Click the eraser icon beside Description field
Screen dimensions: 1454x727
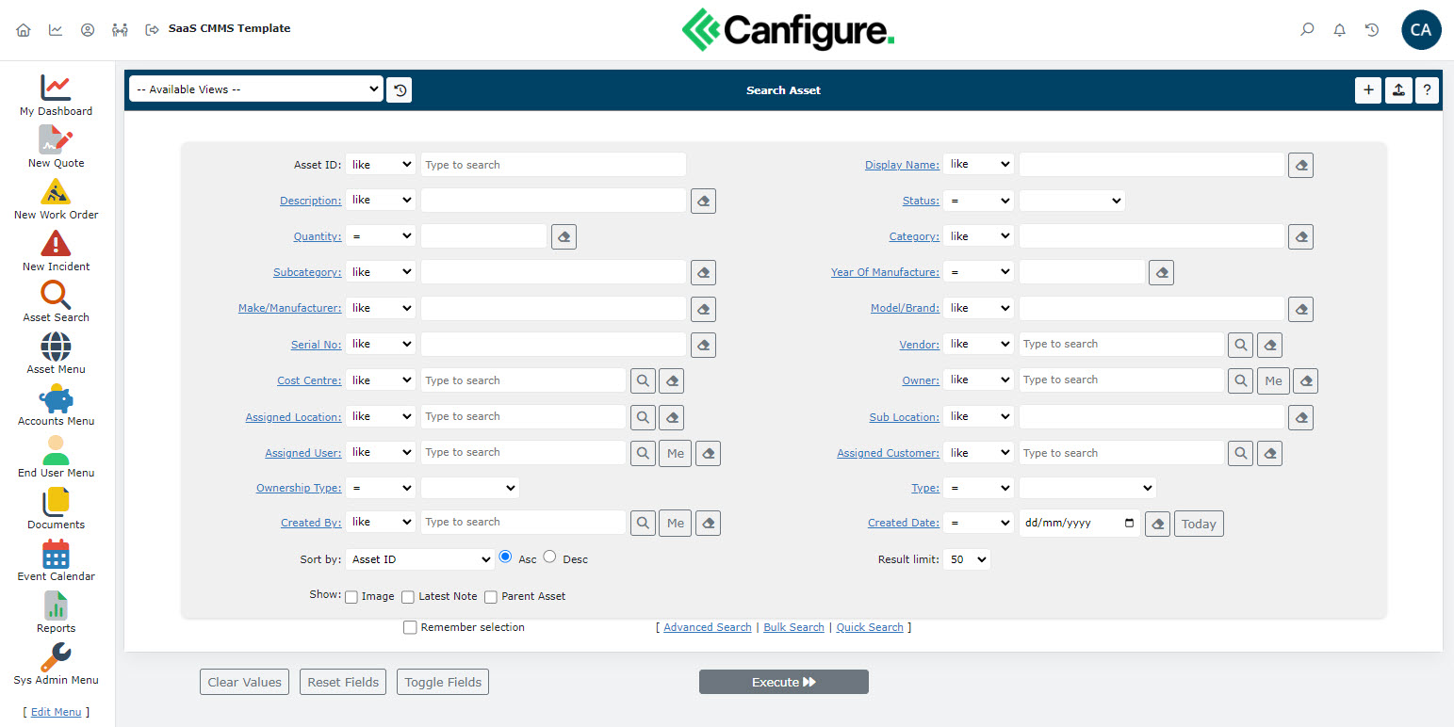point(703,201)
